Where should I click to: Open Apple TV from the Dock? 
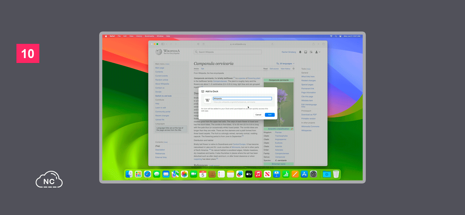[249, 174]
